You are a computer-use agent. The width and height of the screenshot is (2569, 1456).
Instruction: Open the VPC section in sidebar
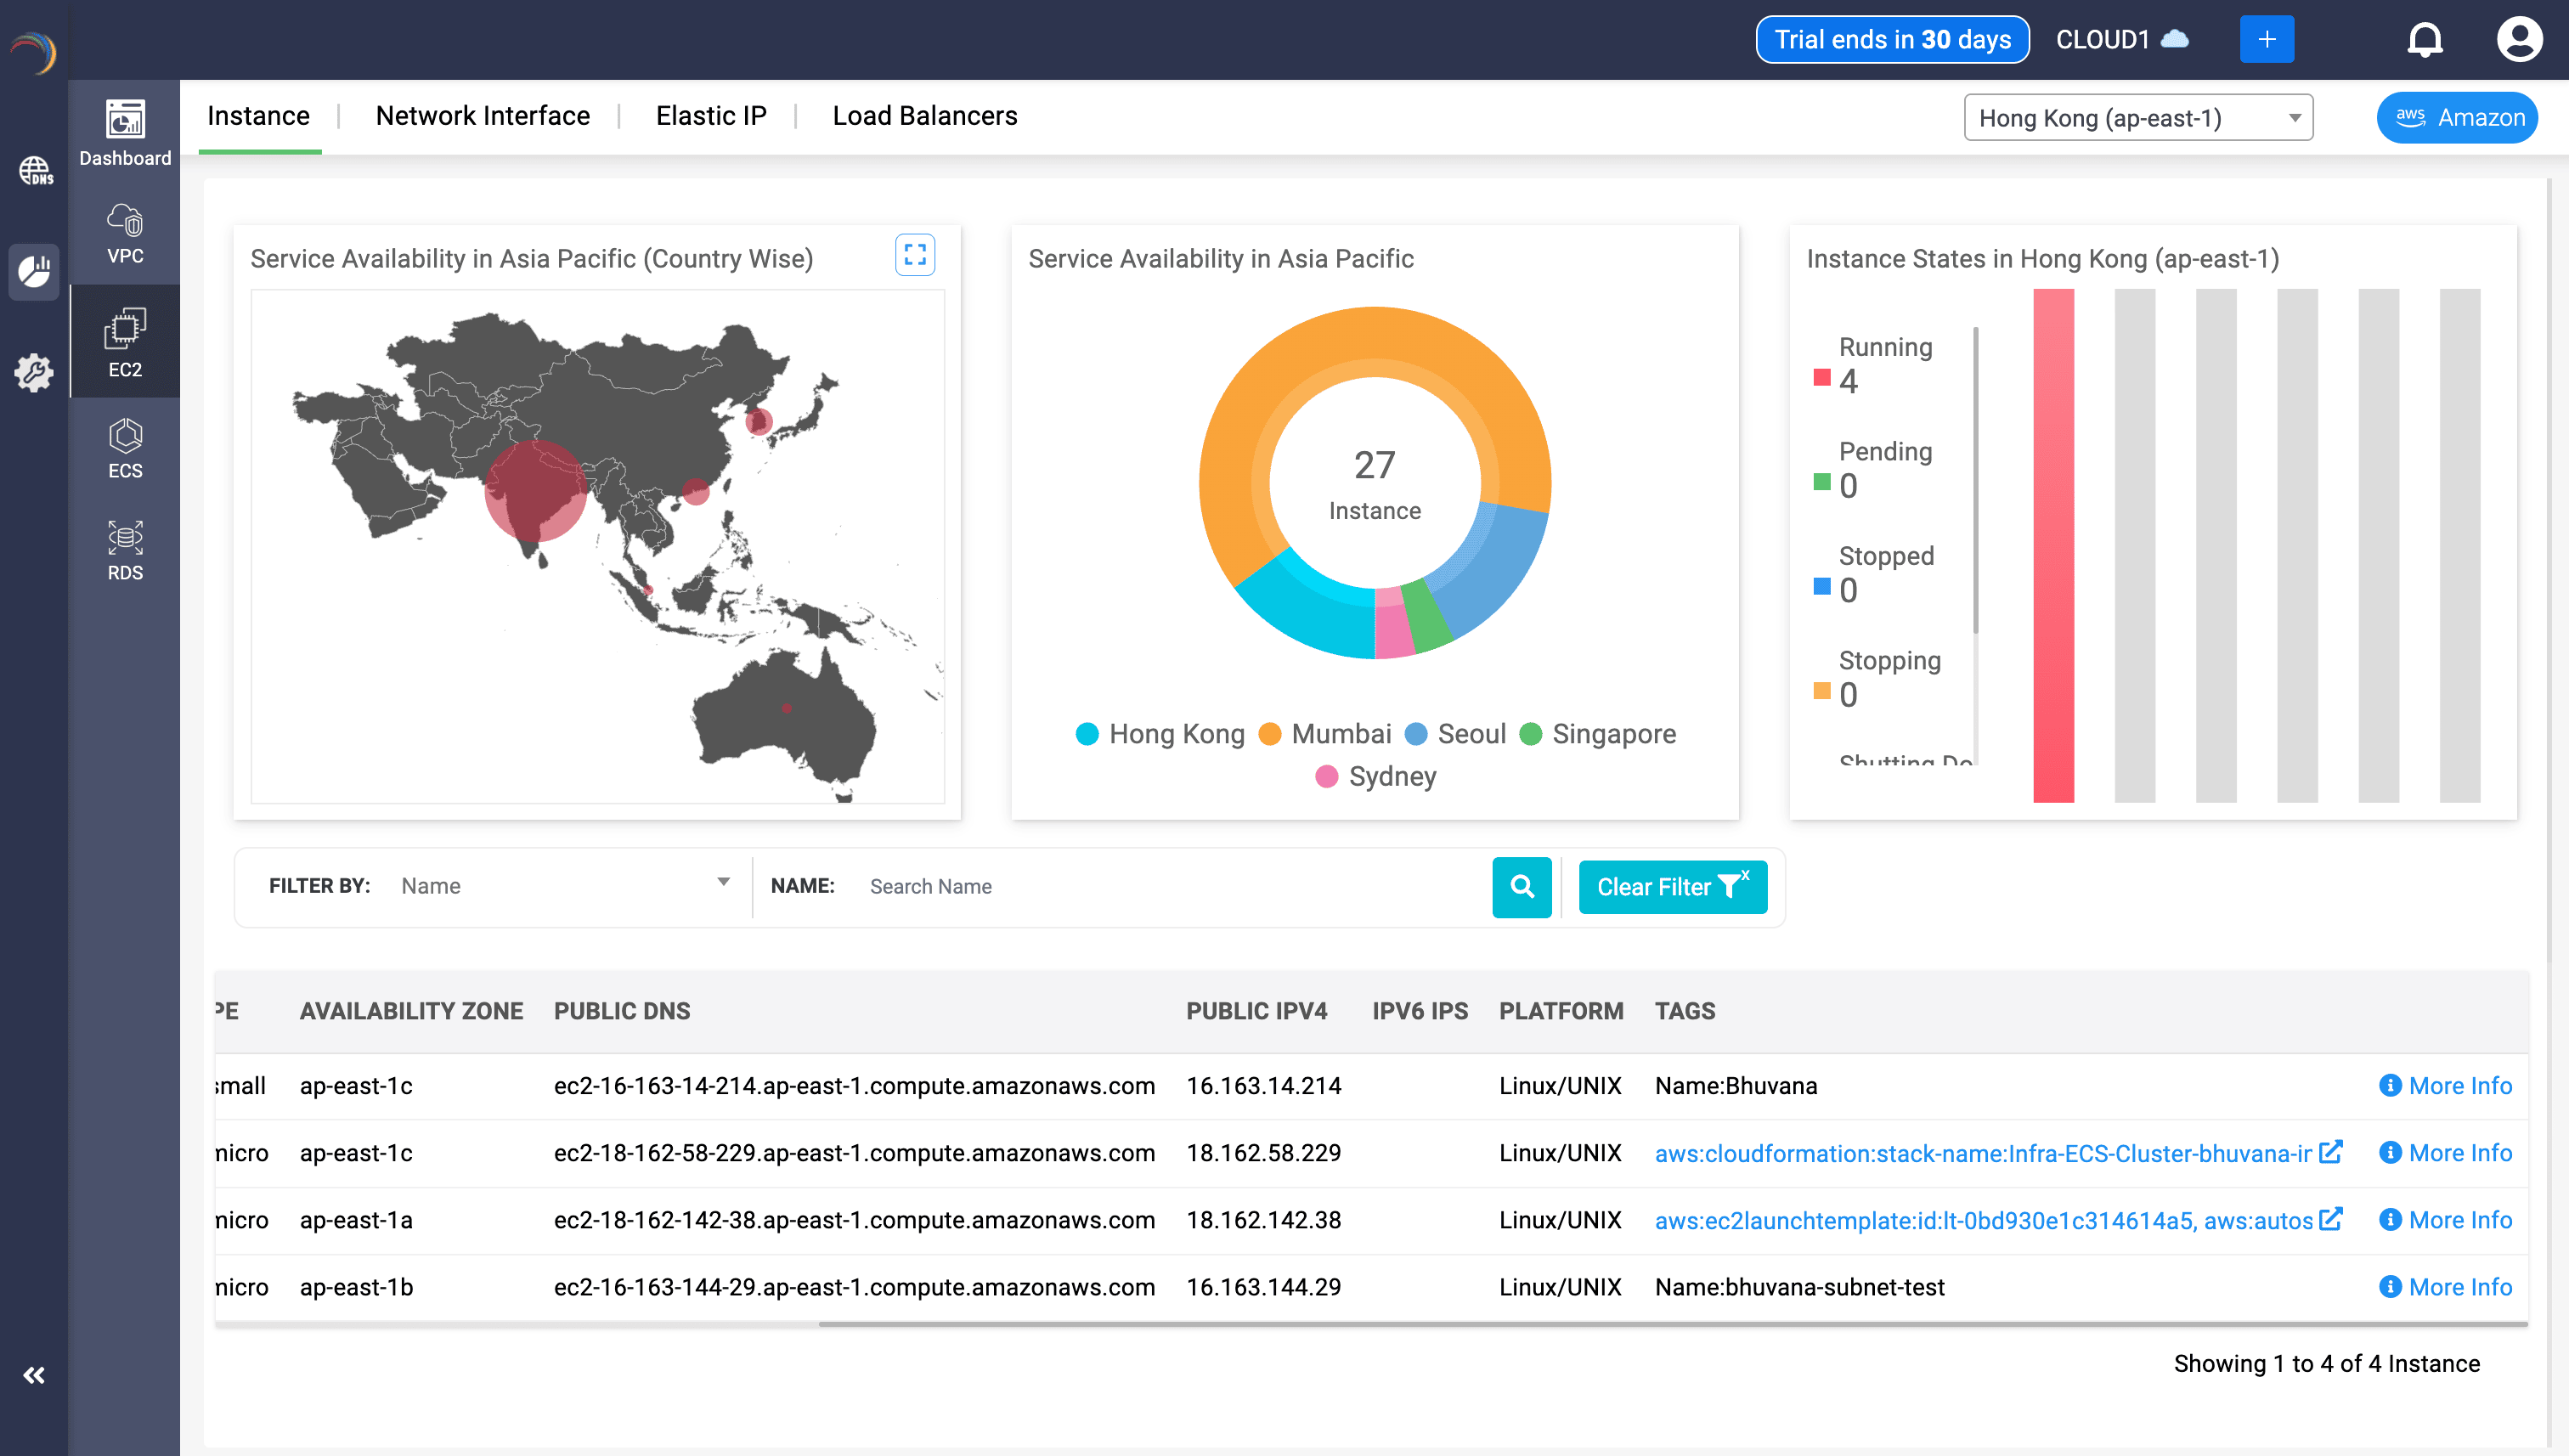(124, 234)
